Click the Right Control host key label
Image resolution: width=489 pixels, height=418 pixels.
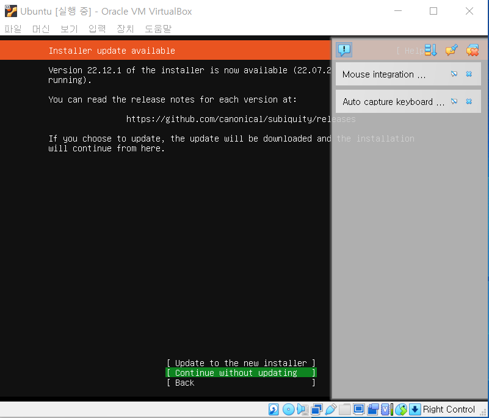point(449,409)
